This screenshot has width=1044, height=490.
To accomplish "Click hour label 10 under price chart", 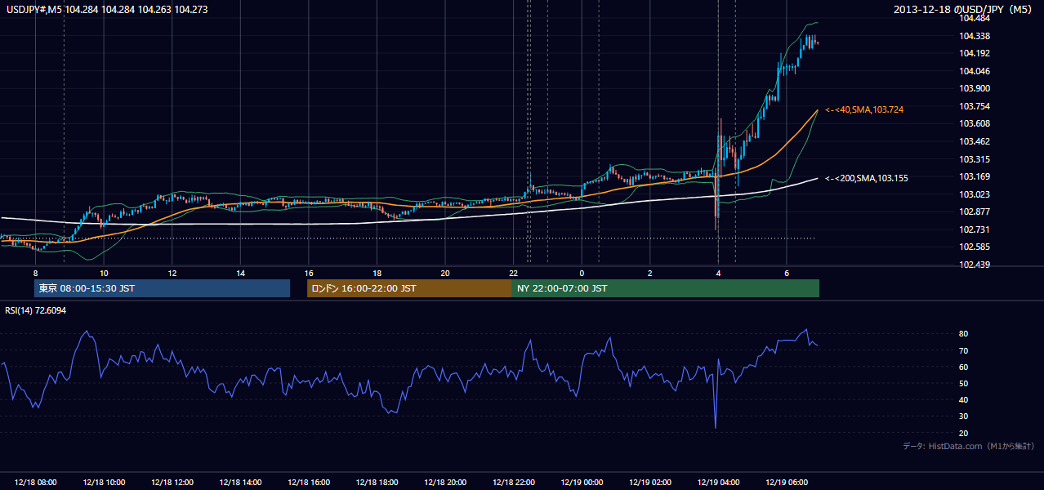I will [104, 273].
